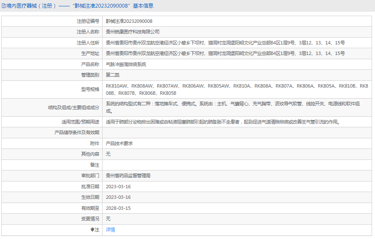Select expiry date 2028-03-15
This screenshot has width=375, height=239.
pos(118,208)
